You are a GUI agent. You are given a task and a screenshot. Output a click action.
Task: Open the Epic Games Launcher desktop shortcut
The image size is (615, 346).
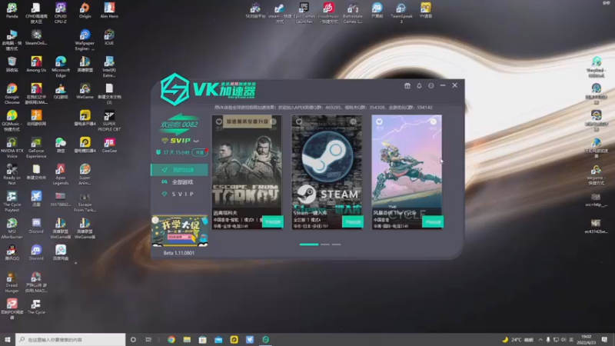[x=304, y=12]
